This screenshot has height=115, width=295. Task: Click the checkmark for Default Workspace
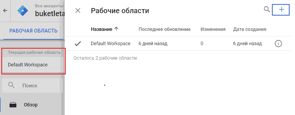coord(78,44)
